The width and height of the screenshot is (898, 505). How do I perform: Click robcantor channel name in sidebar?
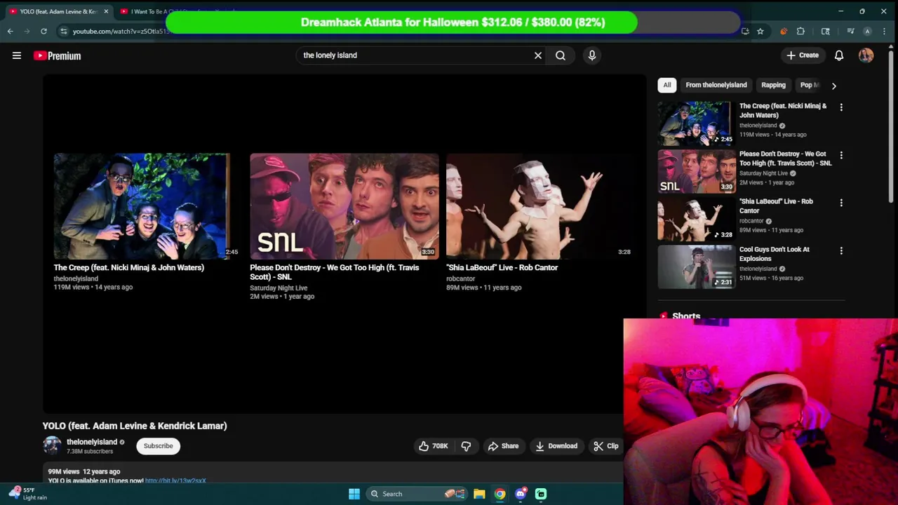point(751,221)
